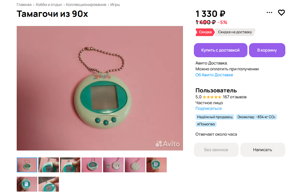The height and width of the screenshot is (196, 295).
Task: Click the Эковклад CO₂ badge
Action: tap(256, 117)
